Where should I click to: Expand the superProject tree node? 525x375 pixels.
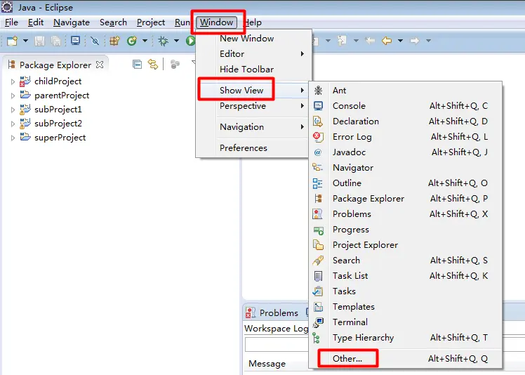coord(13,138)
